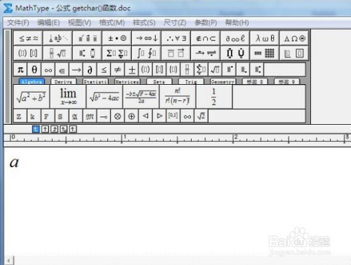The height and width of the screenshot is (265, 351).
Task: Switch to the Matrices tab
Action: (127, 81)
